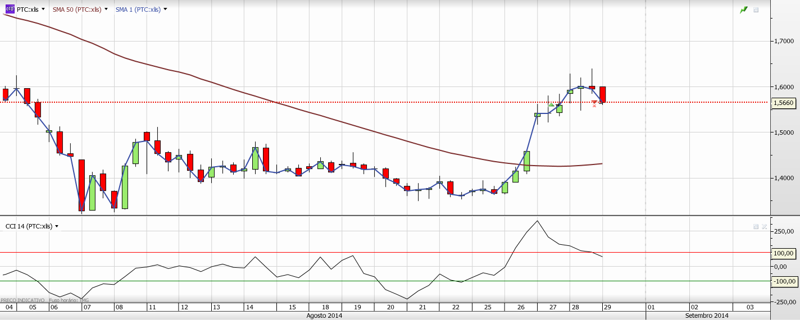This screenshot has width=800, height=320.
Task: Maximize the CCI indicator panel
Action: coord(756,226)
